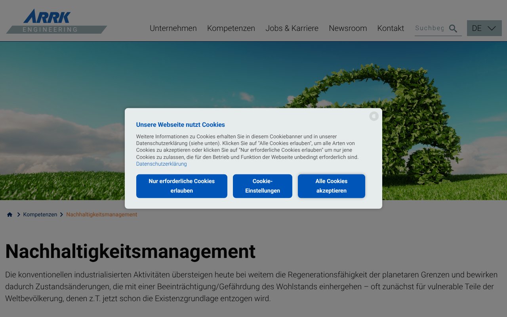Follow the Kompetenzen breadcrumb link
This screenshot has width=507, height=317.
(40, 214)
